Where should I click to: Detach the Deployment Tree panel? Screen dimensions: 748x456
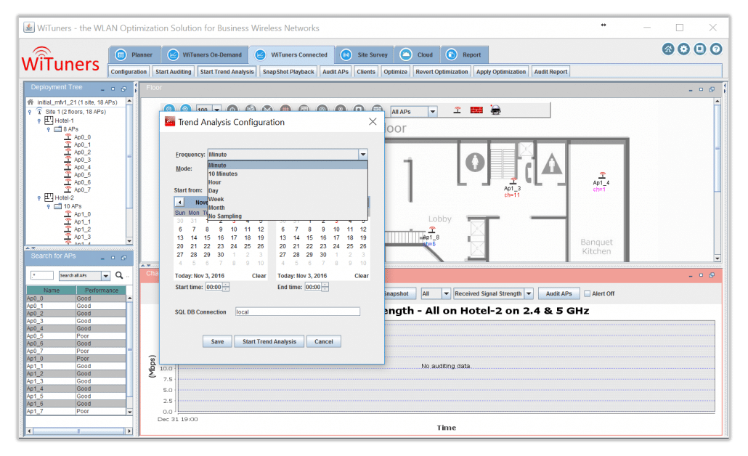[123, 89]
